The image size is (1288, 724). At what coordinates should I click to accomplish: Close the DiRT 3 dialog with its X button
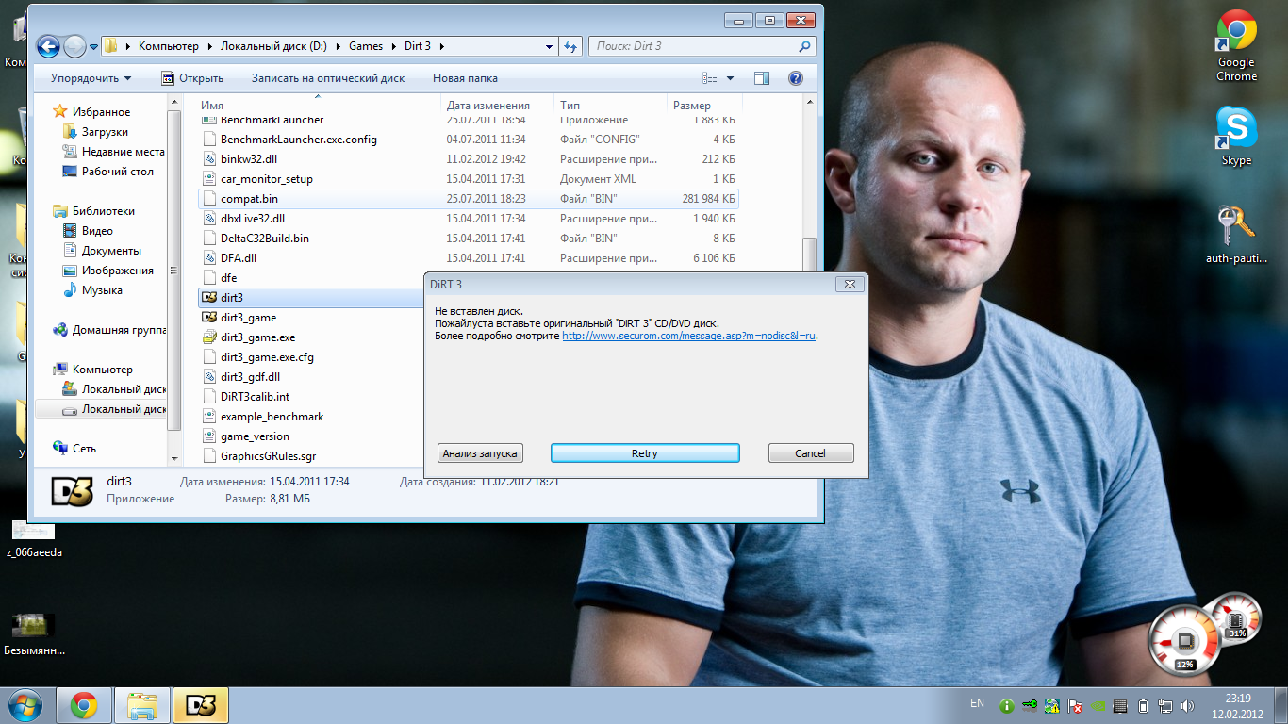coord(849,284)
